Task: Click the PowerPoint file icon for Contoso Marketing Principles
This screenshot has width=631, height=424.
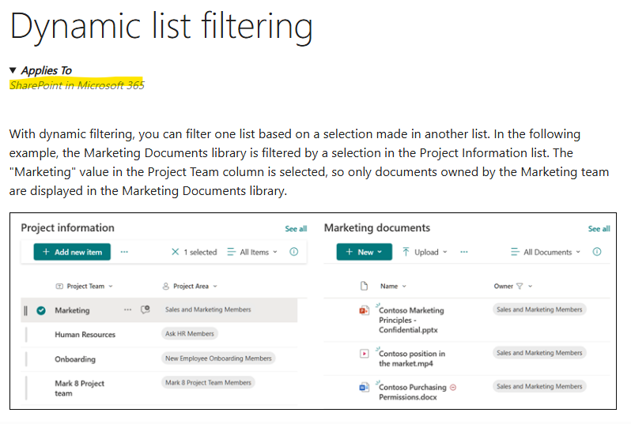Action: click(x=365, y=310)
